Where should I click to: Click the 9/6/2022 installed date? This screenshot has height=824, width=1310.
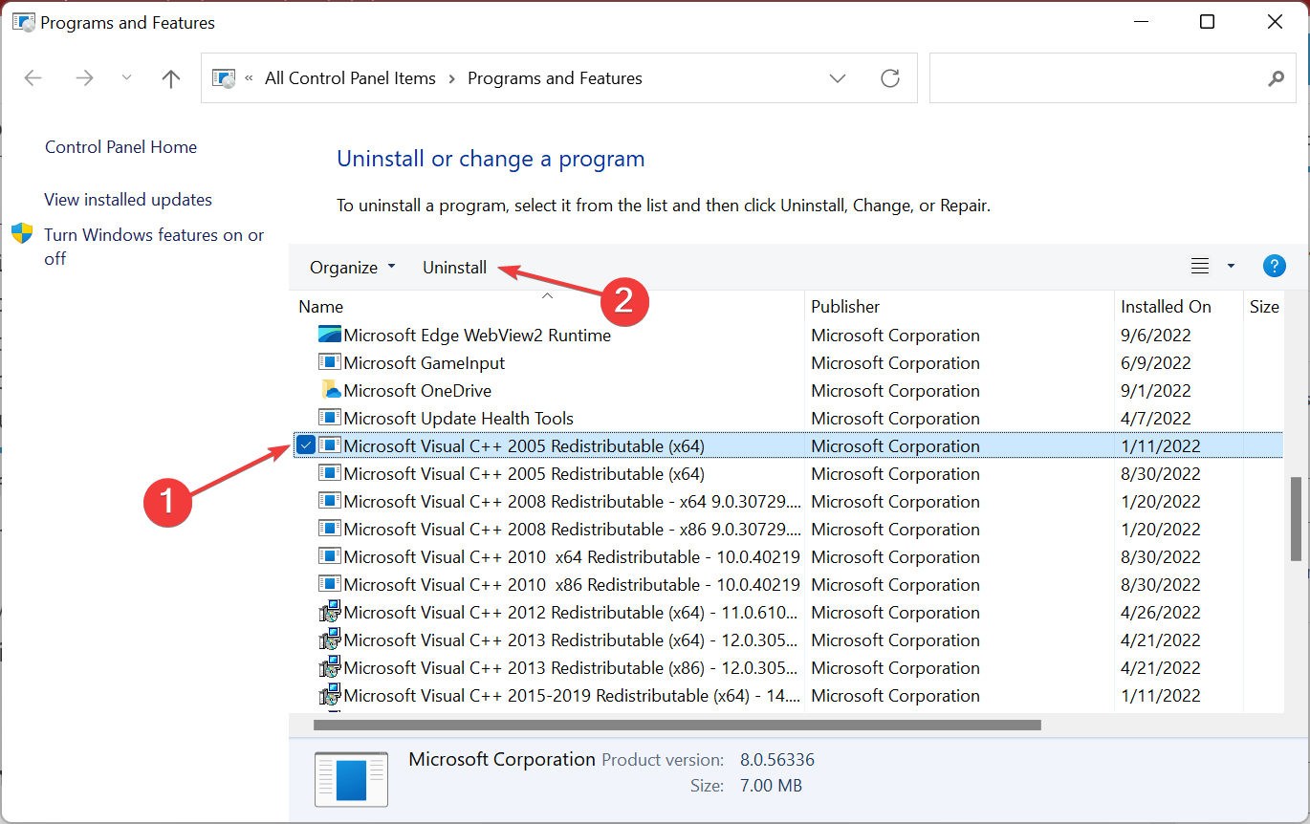[x=1156, y=336]
